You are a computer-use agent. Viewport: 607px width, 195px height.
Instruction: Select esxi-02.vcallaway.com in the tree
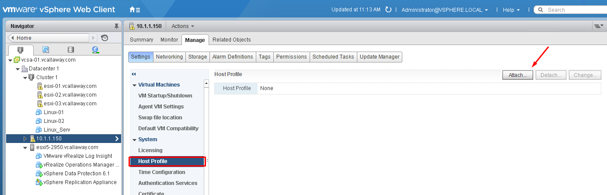coord(70,95)
